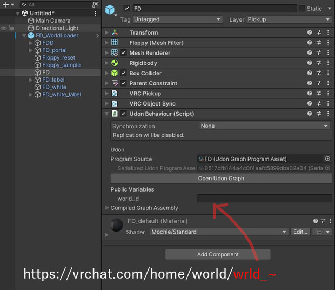Image resolution: width=335 pixels, height=290 pixels.
Task: Open the Synchronization dropdown set to None
Action: pyautogui.click(x=265, y=126)
